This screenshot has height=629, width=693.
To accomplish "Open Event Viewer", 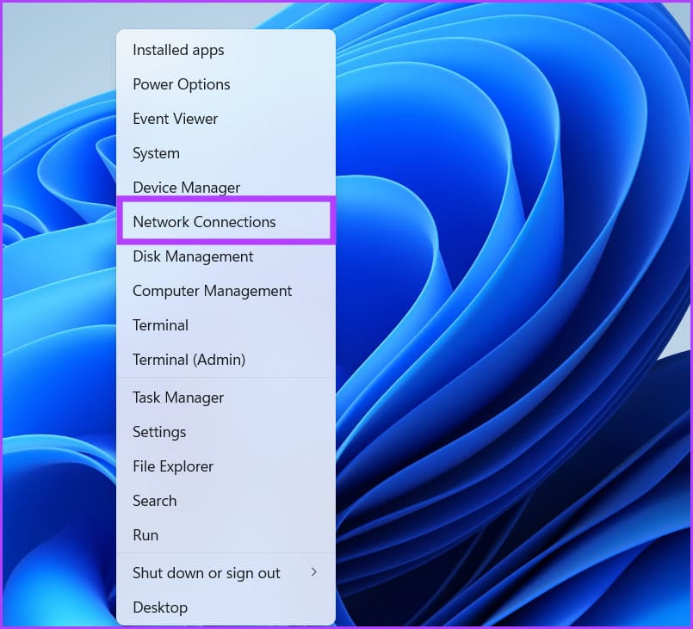I will point(226,119).
